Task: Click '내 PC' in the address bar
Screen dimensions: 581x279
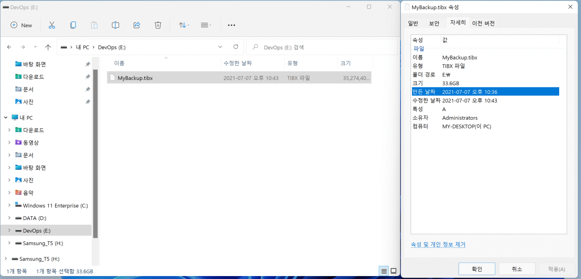Action: [82, 47]
